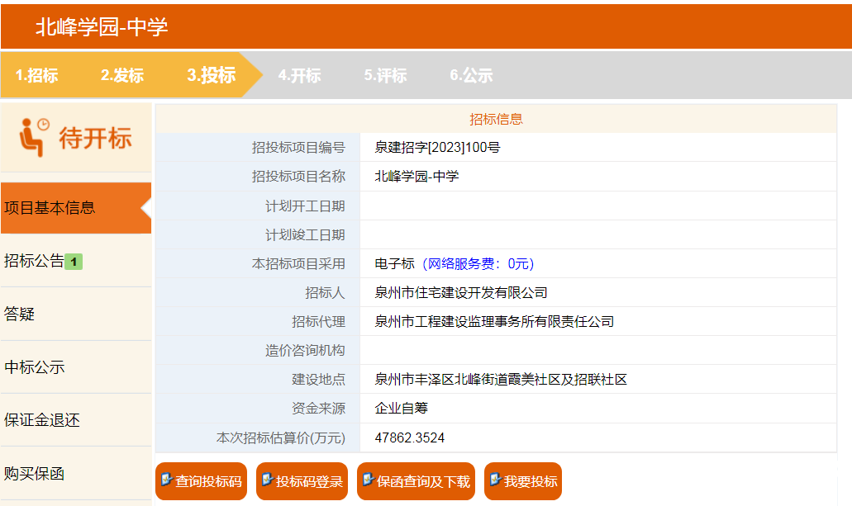This screenshot has height=506, width=852.
Task: Click the 招投标项目编号 label
Action: click(298, 148)
